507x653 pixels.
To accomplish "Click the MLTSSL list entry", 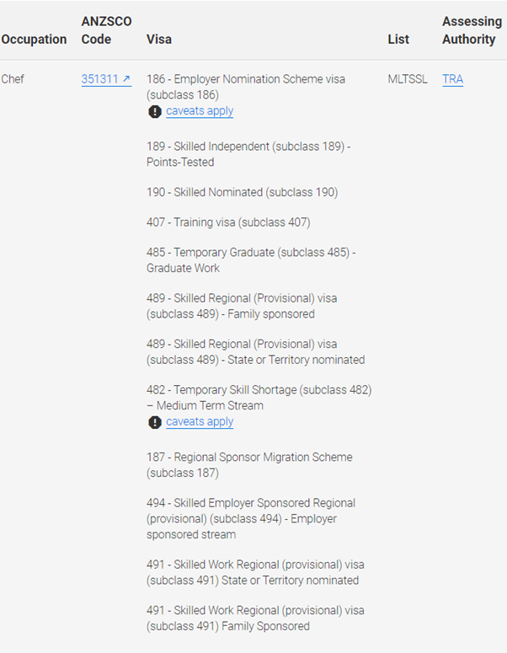I will [408, 79].
